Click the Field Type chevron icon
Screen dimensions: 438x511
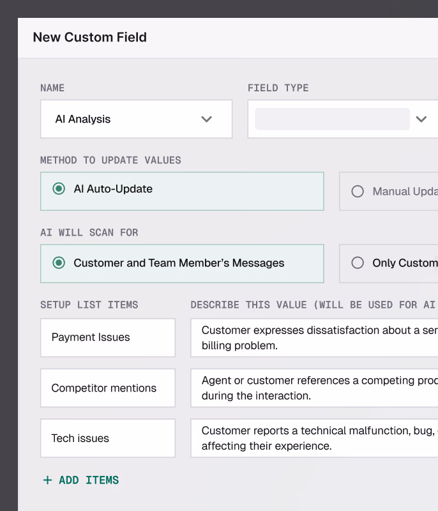point(421,119)
